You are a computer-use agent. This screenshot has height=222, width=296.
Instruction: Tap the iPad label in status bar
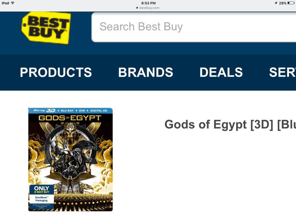5,3
